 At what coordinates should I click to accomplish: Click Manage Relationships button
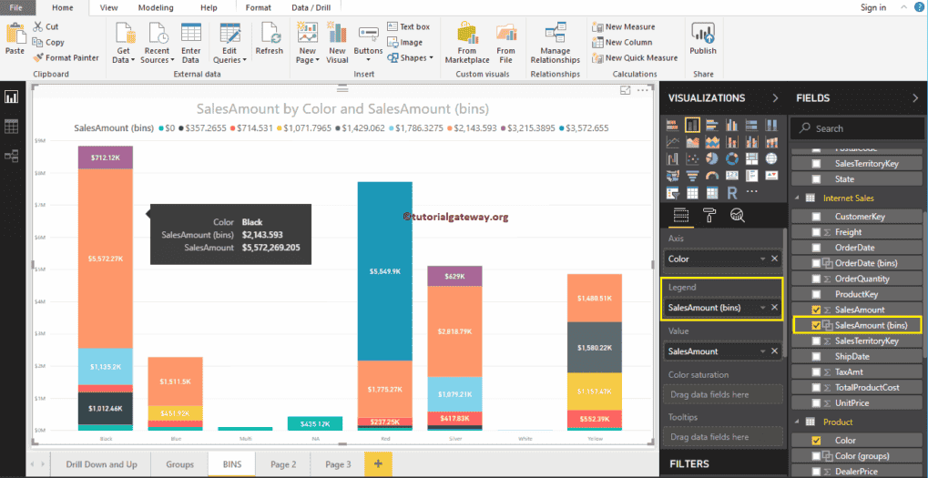pyautogui.click(x=556, y=42)
